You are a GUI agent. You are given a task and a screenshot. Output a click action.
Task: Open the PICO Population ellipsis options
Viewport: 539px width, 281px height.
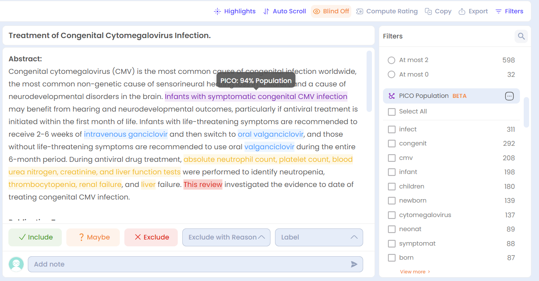(x=509, y=96)
